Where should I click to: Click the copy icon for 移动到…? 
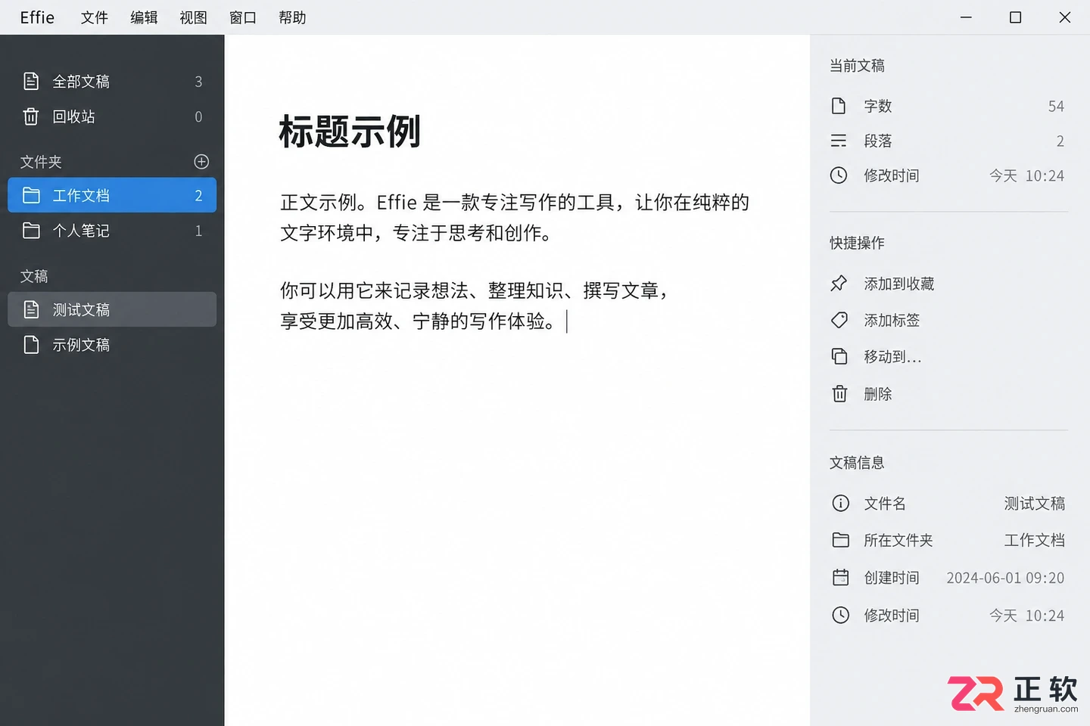(839, 356)
